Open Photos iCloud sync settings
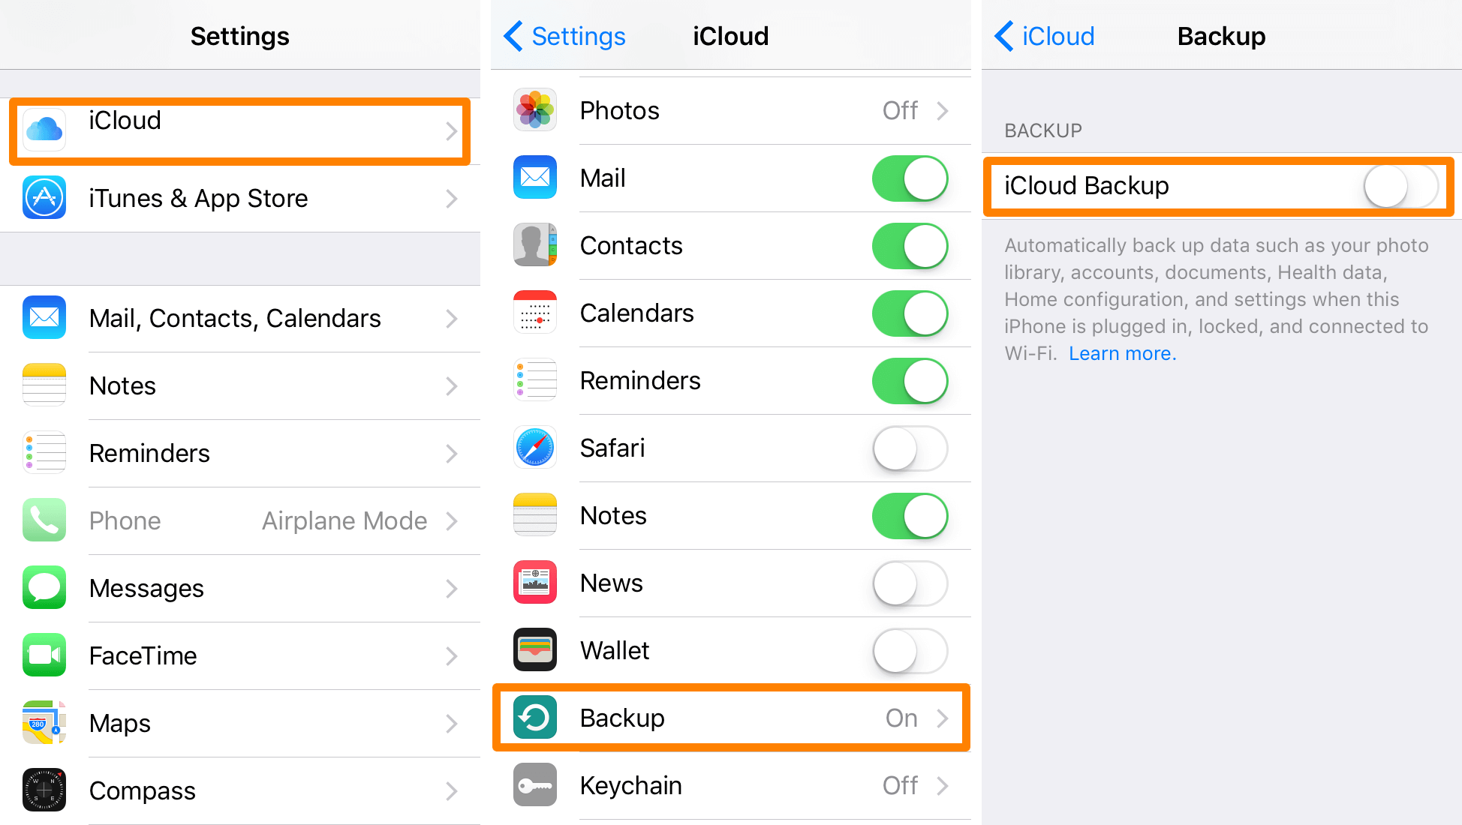 tap(730, 110)
